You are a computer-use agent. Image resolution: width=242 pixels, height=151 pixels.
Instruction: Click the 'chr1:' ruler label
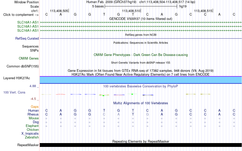(x=35, y=11)
